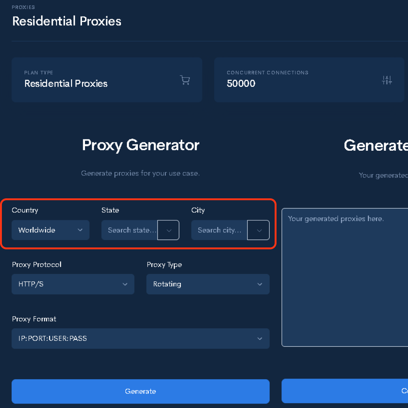Click the chevron button next to State search
Image resolution: width=408 pixels, height=408 pixels.
pos(168,230)
